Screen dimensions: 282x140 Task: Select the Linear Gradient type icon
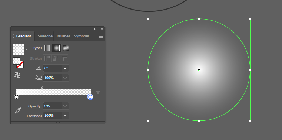coord(47,48)
